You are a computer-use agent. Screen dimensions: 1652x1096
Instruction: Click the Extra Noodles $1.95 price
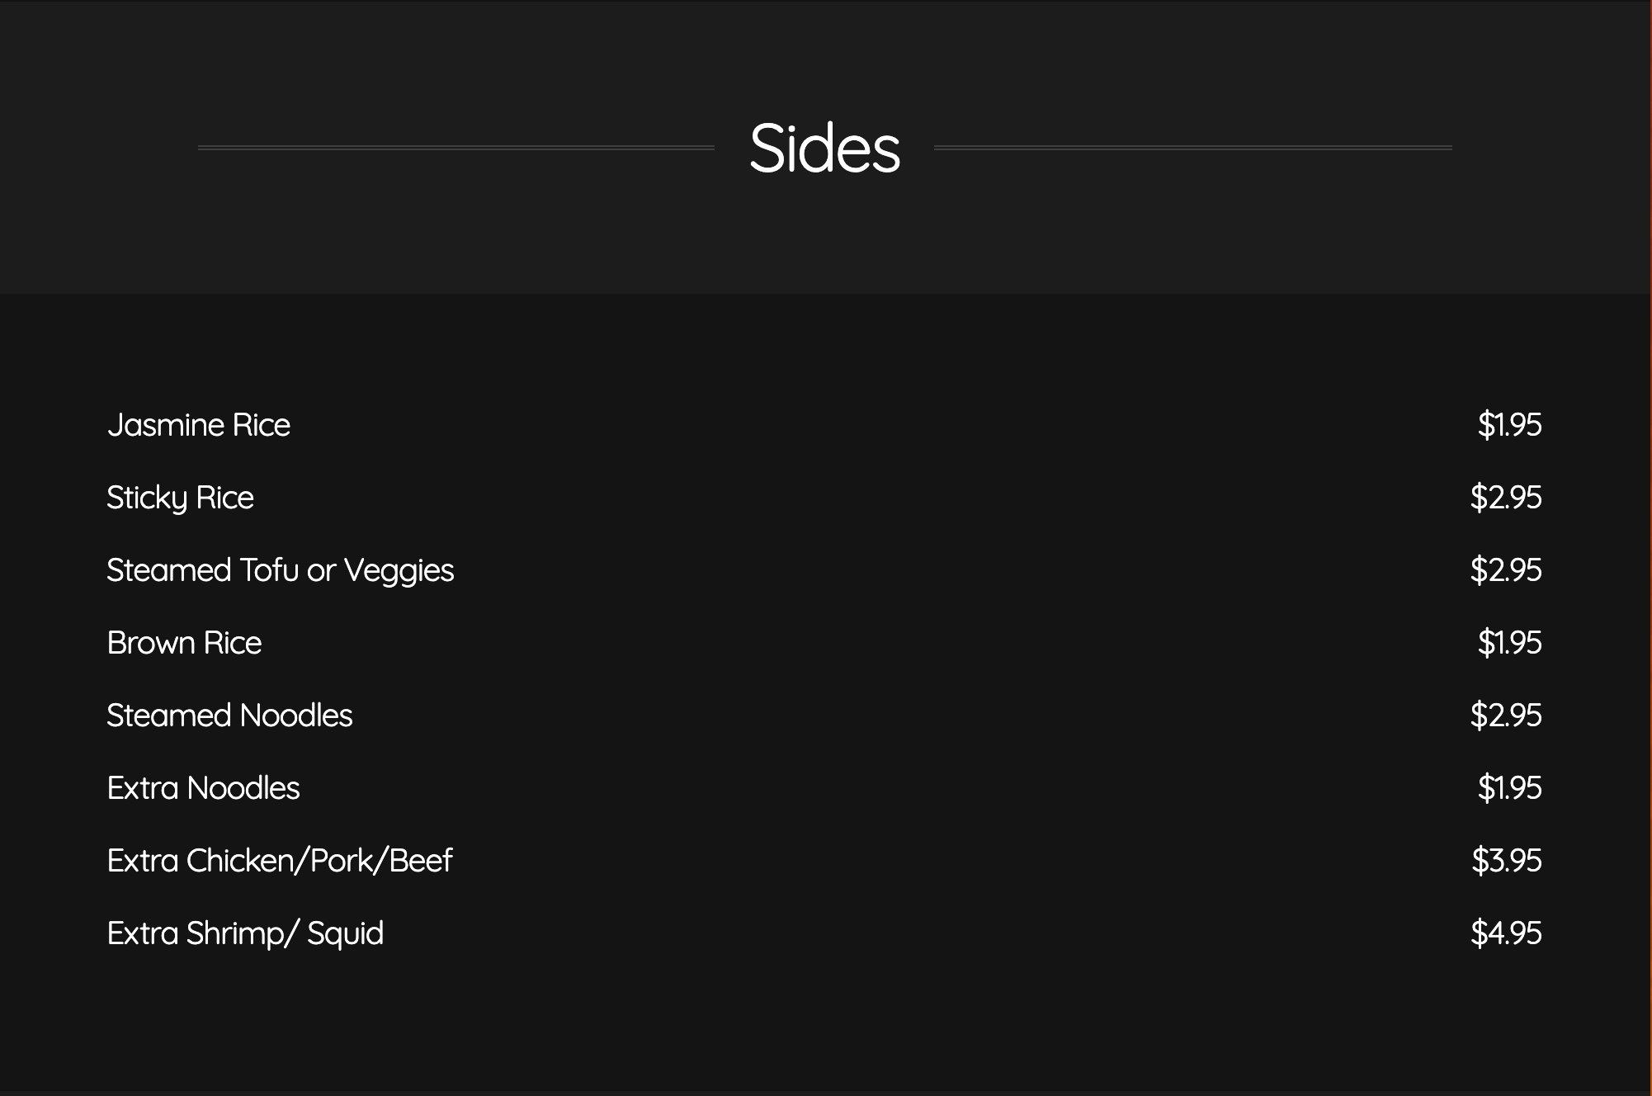(x=1509, y=788)
